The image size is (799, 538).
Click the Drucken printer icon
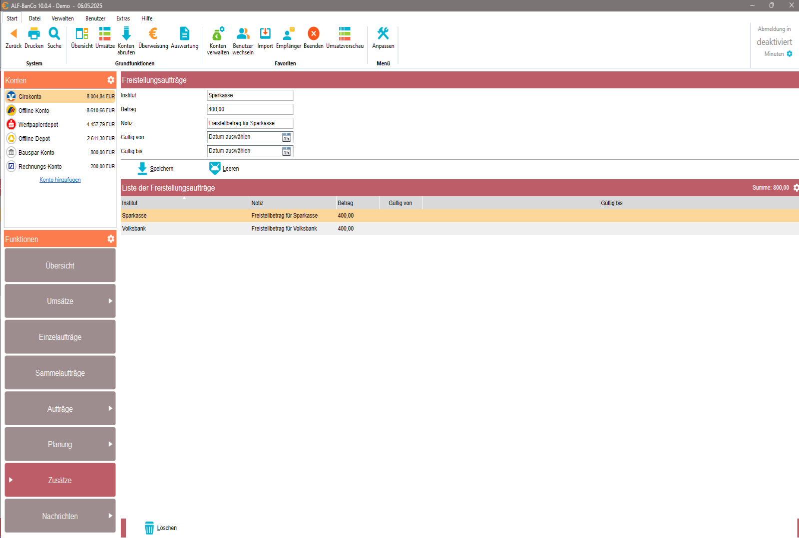34,33
